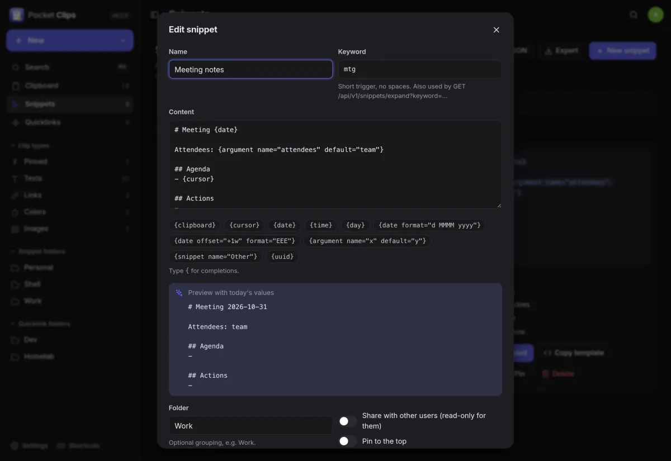Click the Export download icon
The height and width of the screenshot is (461, 671).
point(549,50)
